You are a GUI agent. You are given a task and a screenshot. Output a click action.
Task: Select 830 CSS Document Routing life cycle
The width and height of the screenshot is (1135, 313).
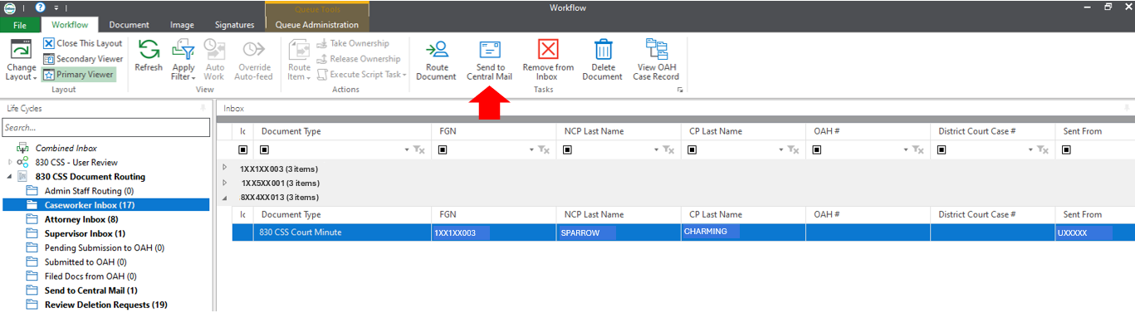(90, 177)
